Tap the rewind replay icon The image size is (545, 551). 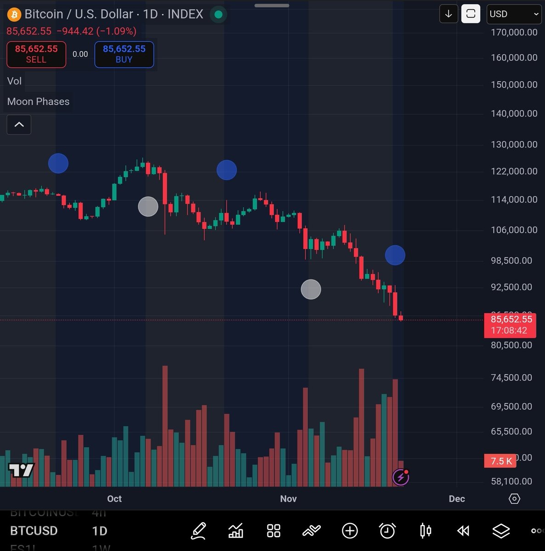(463, 531)
